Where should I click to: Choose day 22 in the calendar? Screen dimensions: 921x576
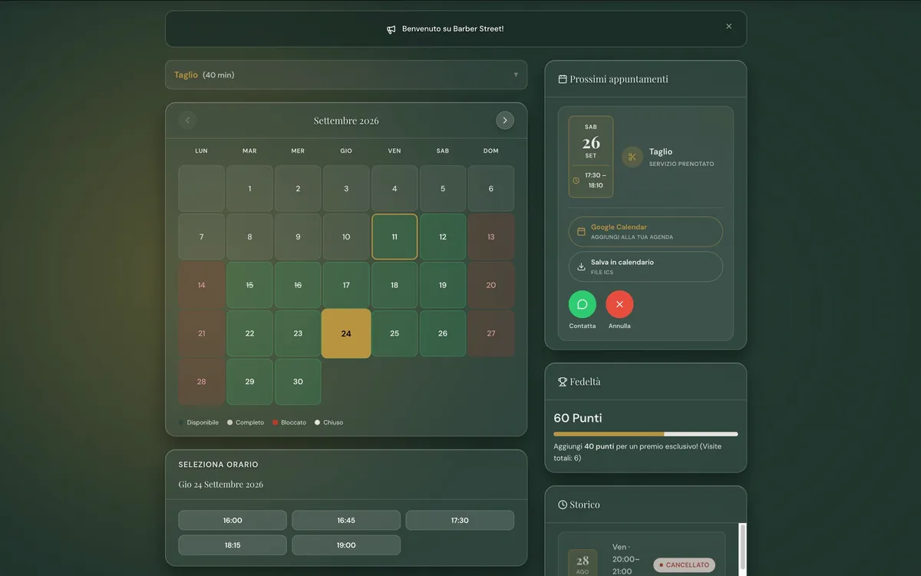249,333
